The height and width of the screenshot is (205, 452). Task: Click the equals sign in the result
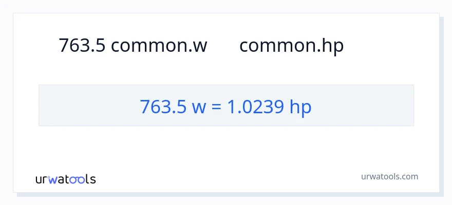click(x=215, y=107)
